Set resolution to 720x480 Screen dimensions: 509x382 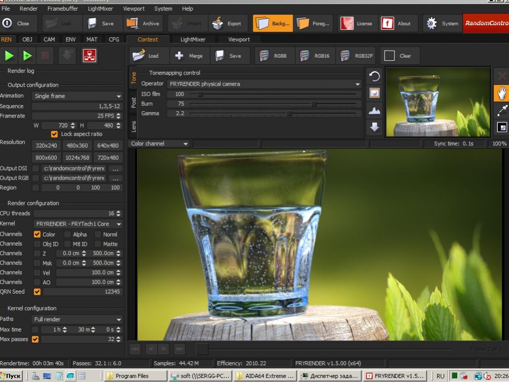tap(108, 157)
